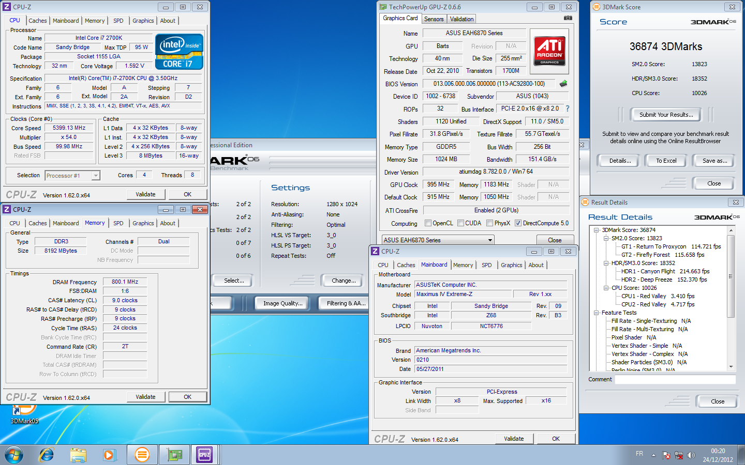
Task: Click the Filtering & AA... button
Action: [x=345, y=303]
